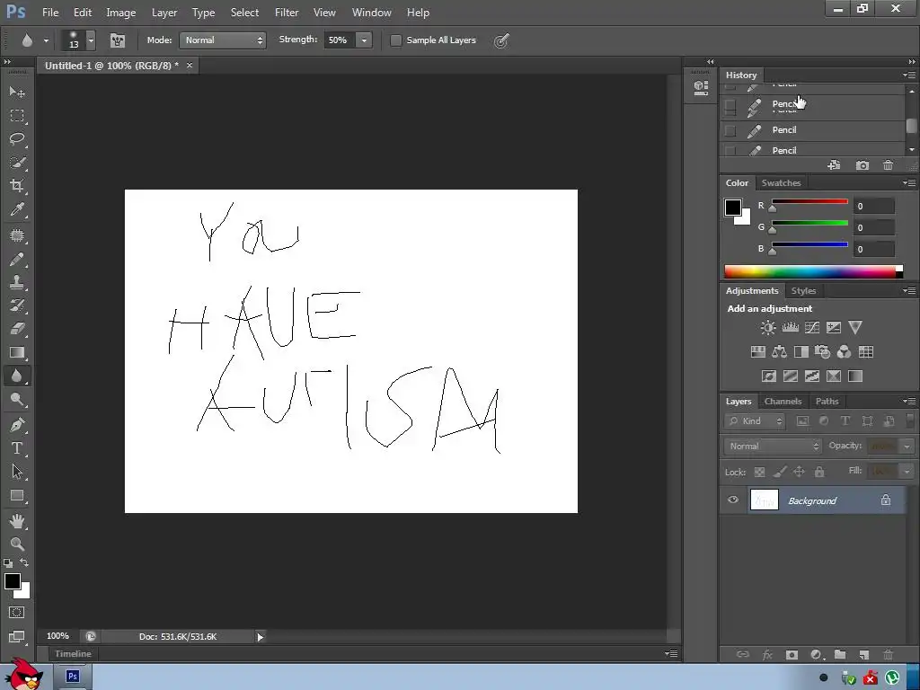Select the Brush tool in the toolbox

(16, 259)
